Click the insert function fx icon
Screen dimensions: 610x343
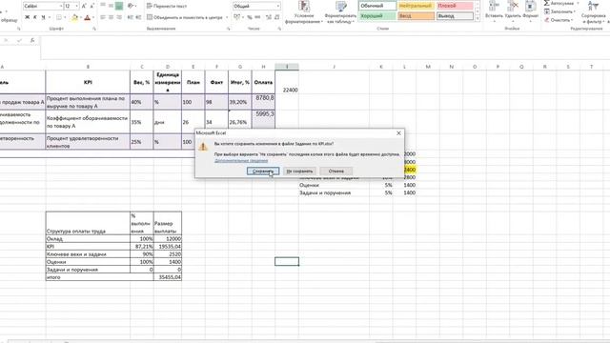(32, 40)
